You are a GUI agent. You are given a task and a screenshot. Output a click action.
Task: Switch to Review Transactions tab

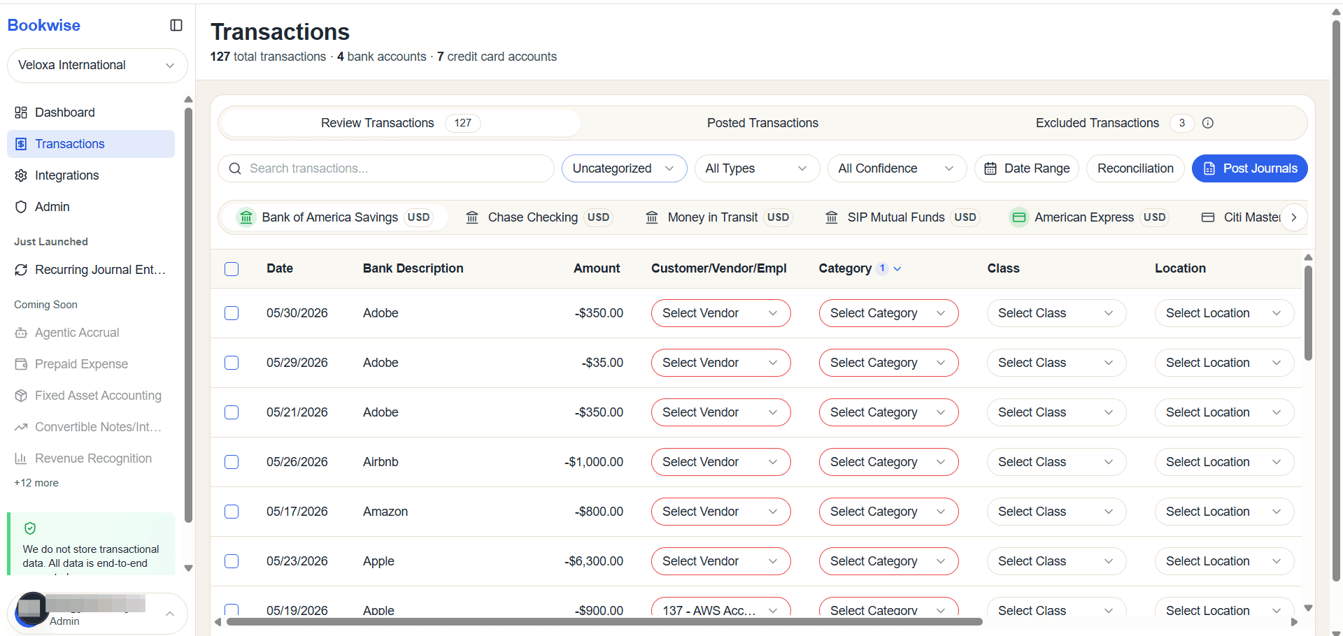400,123
